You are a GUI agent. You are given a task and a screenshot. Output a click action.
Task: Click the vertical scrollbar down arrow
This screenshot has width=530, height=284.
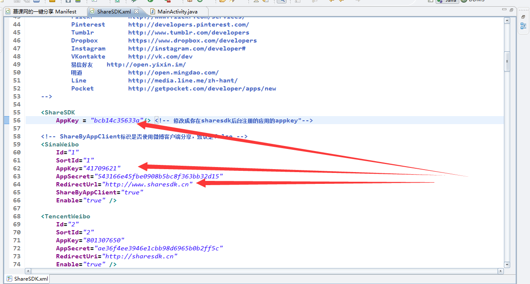pos(507,264)
